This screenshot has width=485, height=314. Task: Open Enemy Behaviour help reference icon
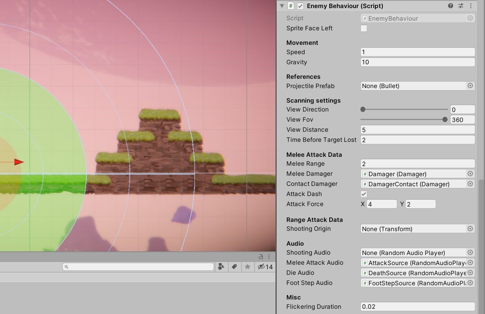coord(450,6)
